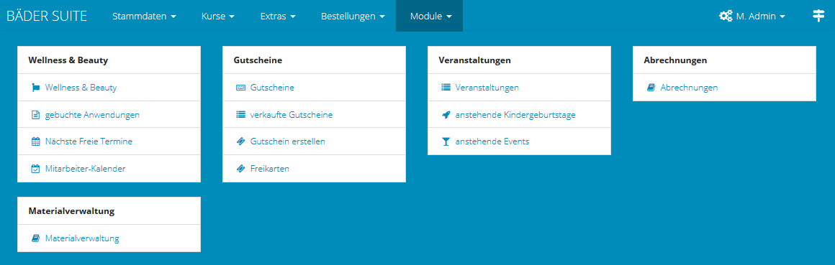Click the gears icon next to M. Admin
The height and width of the screenshot is (265, 835).
click(x=726, y=16)
